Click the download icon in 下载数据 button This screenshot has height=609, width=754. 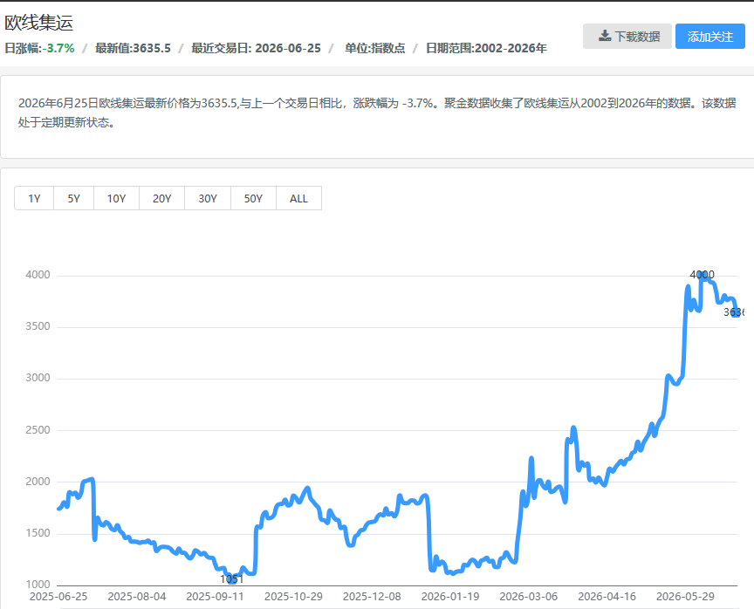pyautogui.click(x=605, y=36)
